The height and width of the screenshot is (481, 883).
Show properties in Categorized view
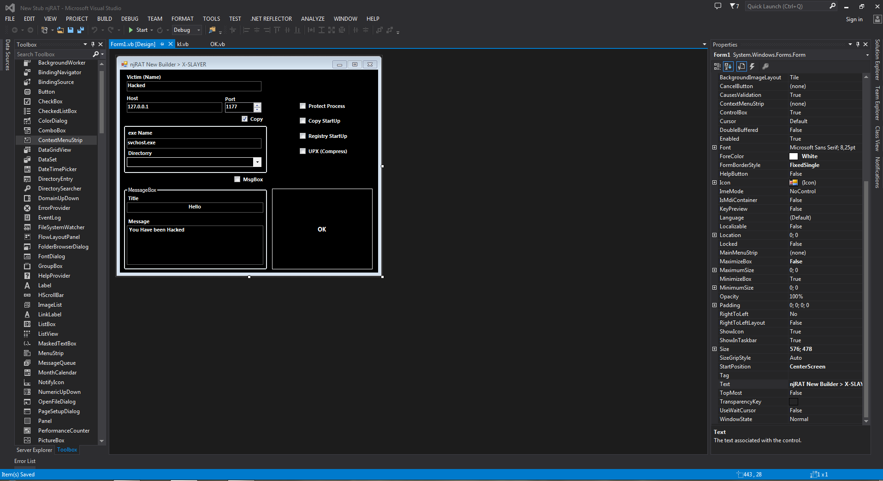point(717,66)
